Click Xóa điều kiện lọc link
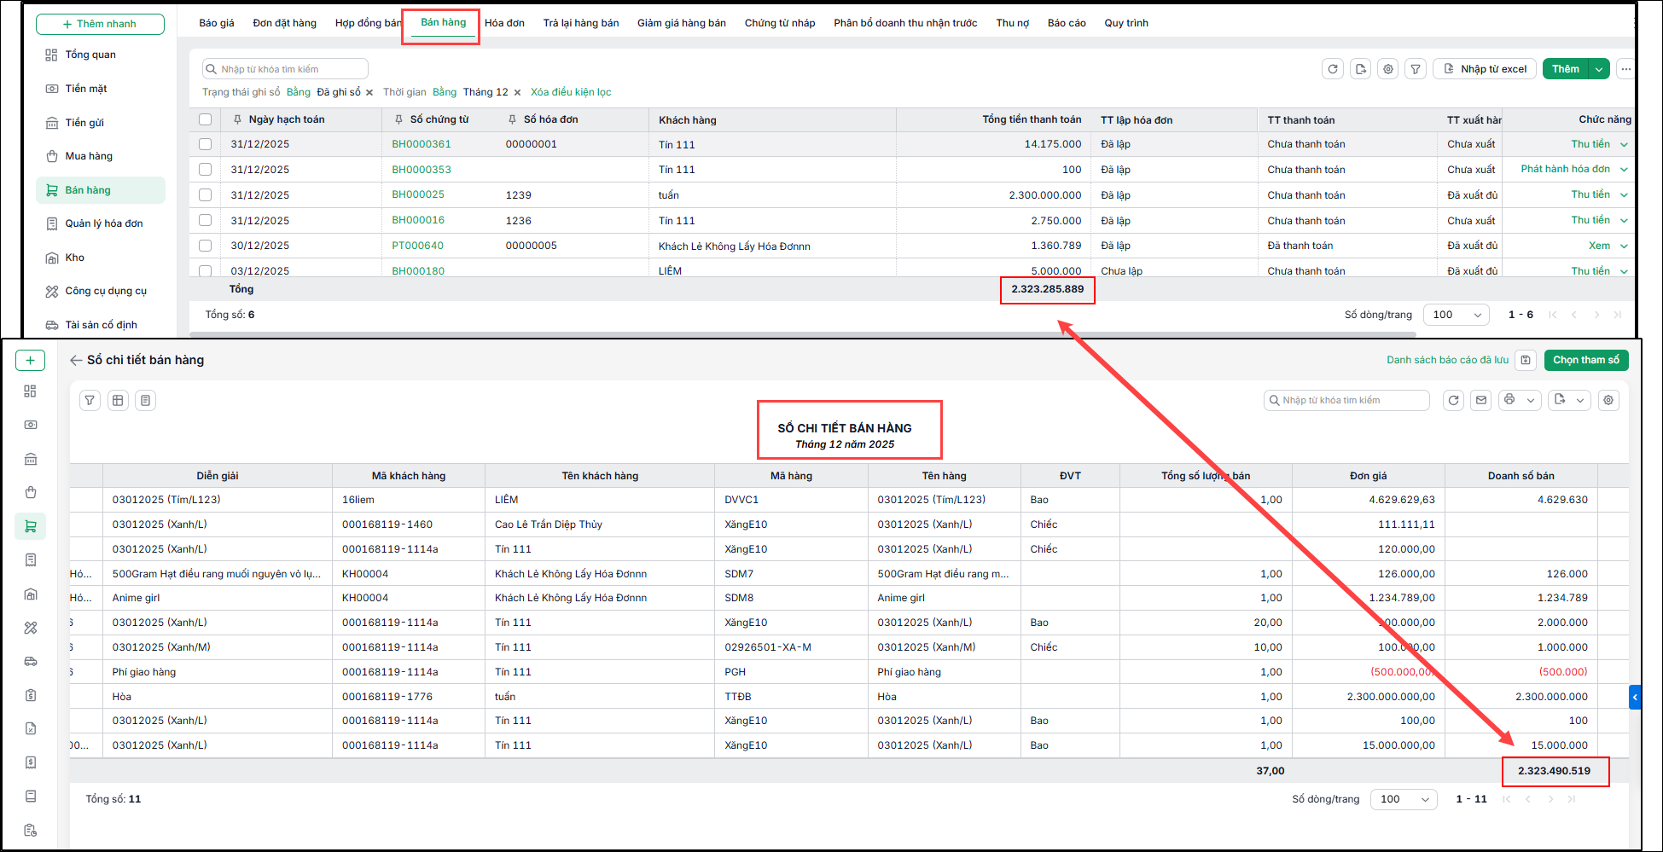This screenshot has height=852, width=1663. [571, 92]
